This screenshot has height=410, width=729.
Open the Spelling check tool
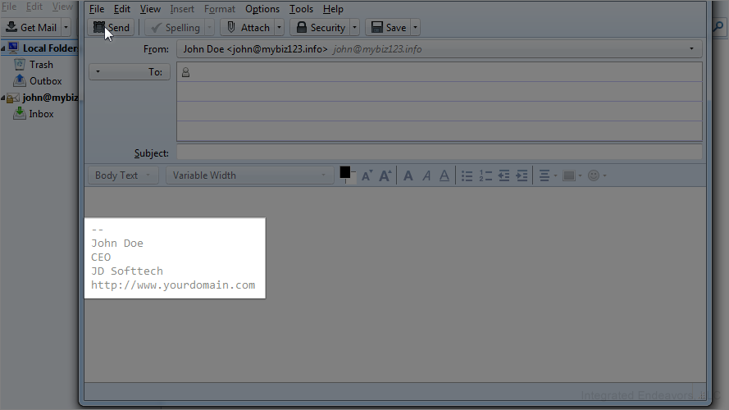[175, 27]
